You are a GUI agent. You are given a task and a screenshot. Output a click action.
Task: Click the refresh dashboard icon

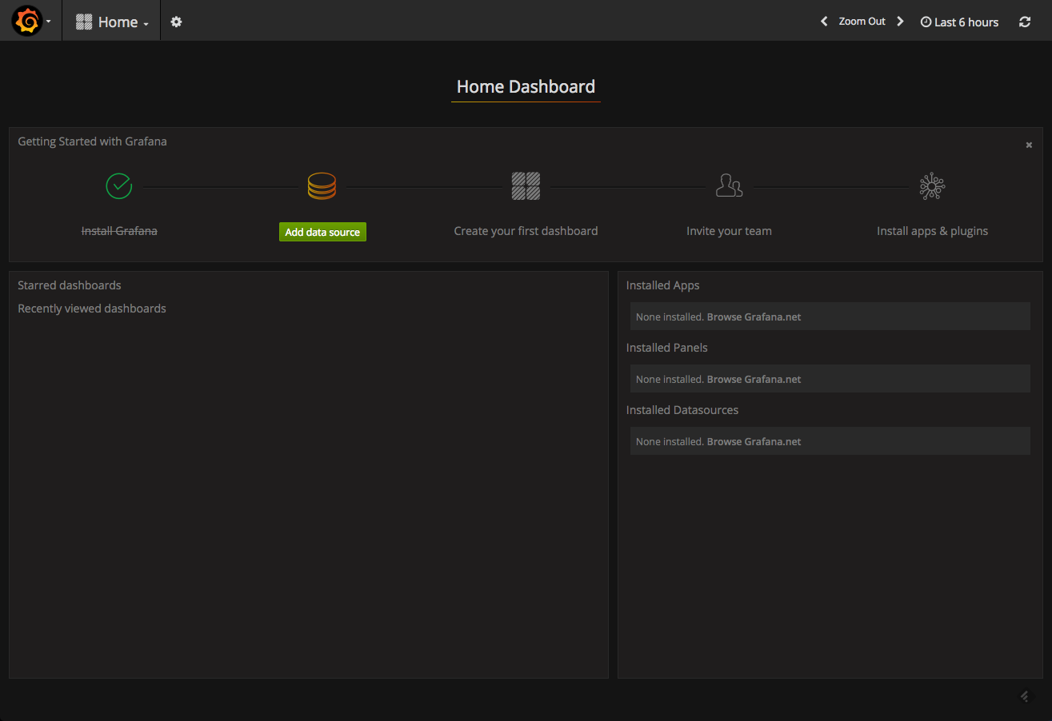(1025, 22)
